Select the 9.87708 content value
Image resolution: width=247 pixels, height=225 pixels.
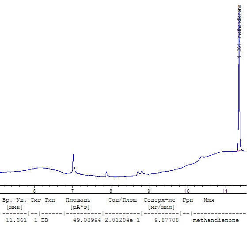167,220
